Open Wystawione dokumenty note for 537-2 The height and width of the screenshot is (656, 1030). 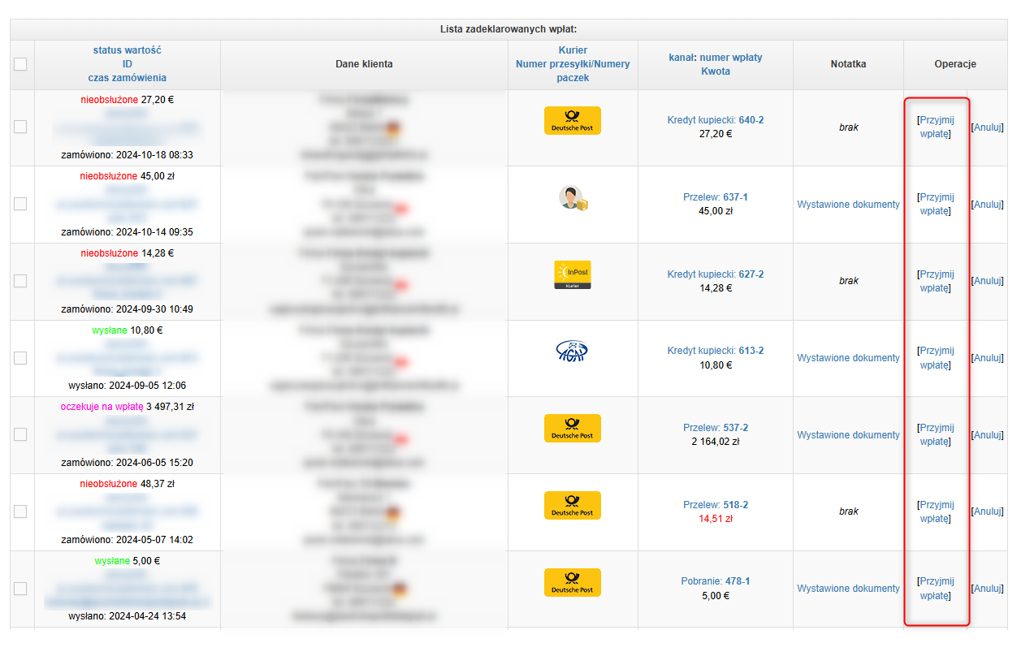click(x=848, y=435)
